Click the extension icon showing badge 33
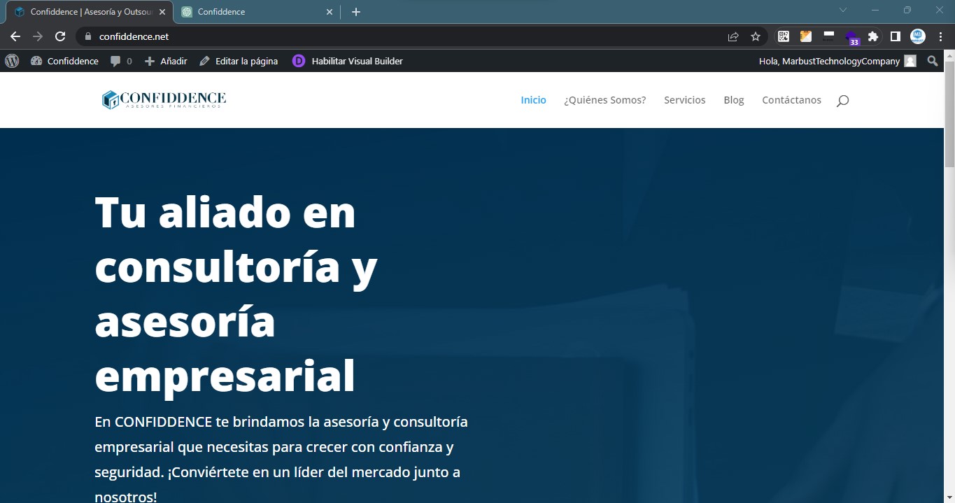Screen dimensions: 955x503 pyautogui.click(x=851, y=36)
